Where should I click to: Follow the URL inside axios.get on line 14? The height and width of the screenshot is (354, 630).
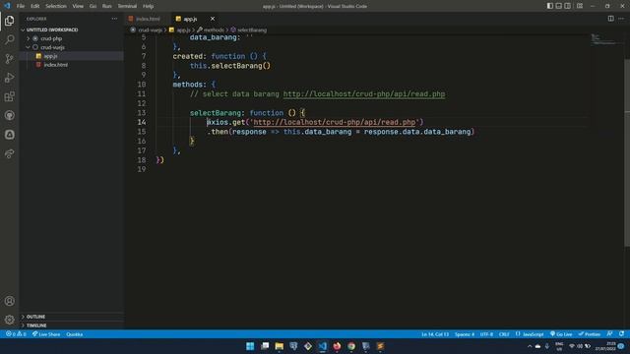[x=335, y=122]
